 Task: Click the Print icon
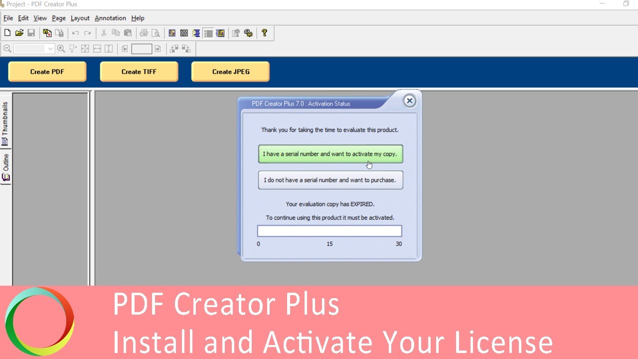144,33
